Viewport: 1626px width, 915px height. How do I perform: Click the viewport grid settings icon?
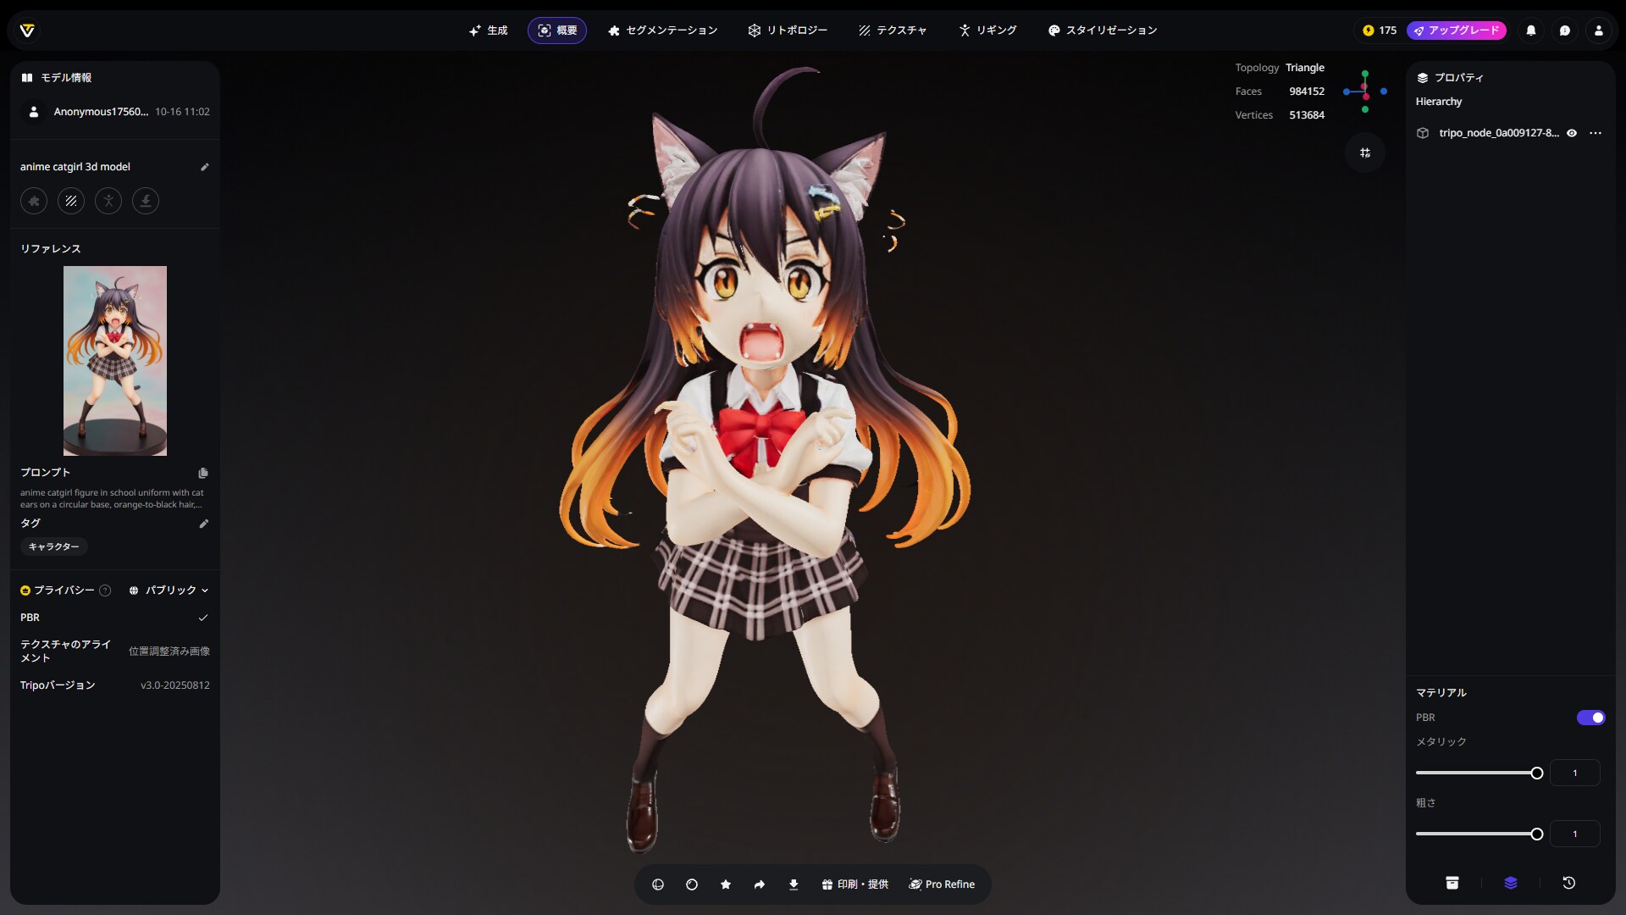[x=1365, y=153]
